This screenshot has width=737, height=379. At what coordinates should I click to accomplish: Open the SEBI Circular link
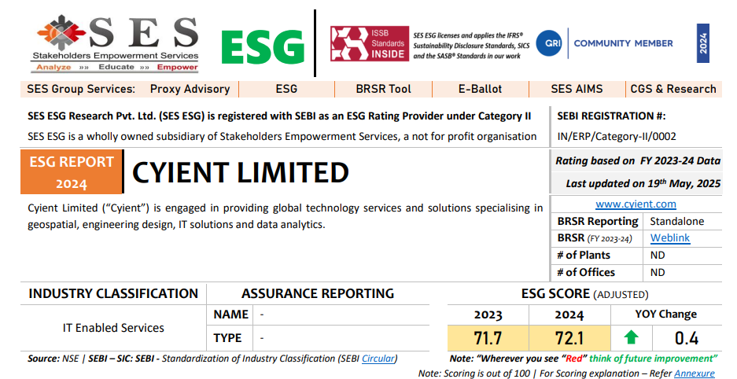coord(378,359)
